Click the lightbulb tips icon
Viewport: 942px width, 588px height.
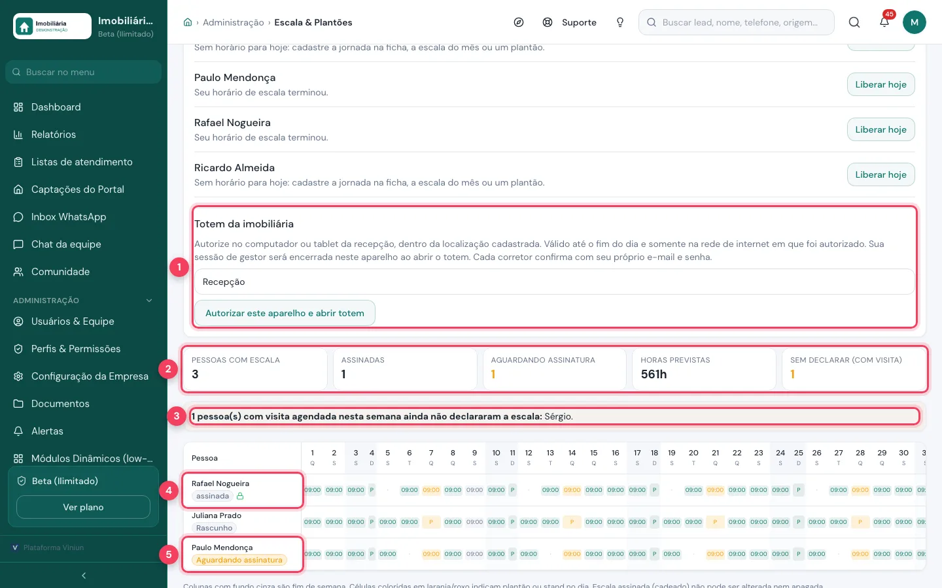point(620,22)
